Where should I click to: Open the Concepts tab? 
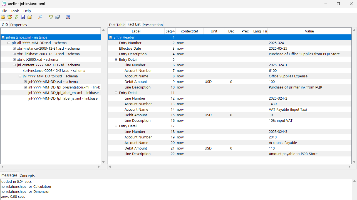(x=27, y=176)
